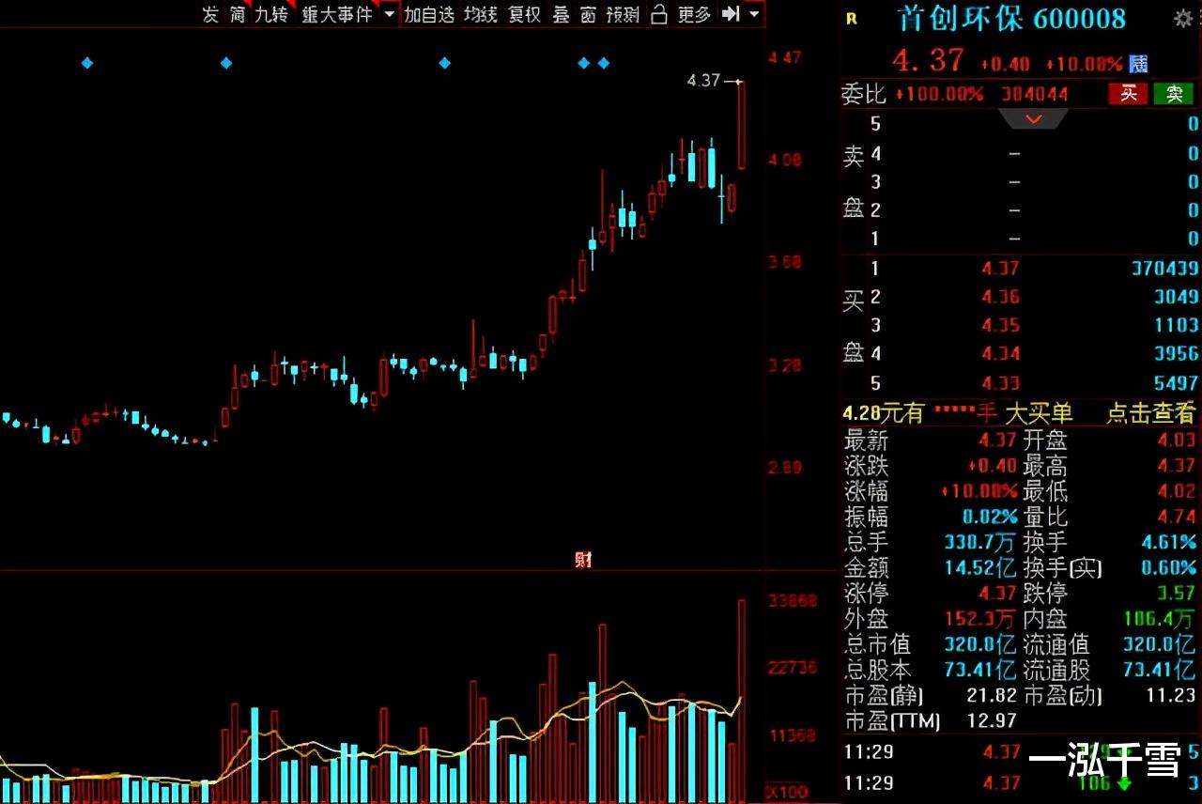Click the 4.47 price axis label
This screenshot has height=804, width=1202.
click(784, 57)
